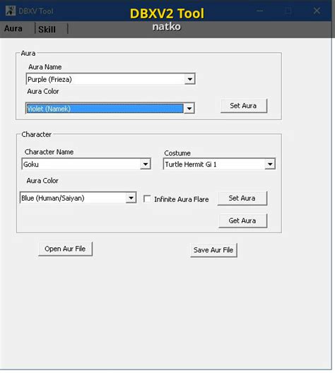Viewport: 335px width, 373px height.
Task: Open the Aura Name dropdown arrow
Action: (190, 79)
